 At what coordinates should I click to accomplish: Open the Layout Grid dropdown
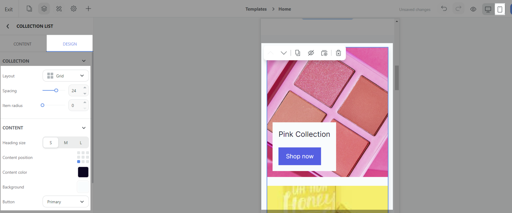pos(66,76)
